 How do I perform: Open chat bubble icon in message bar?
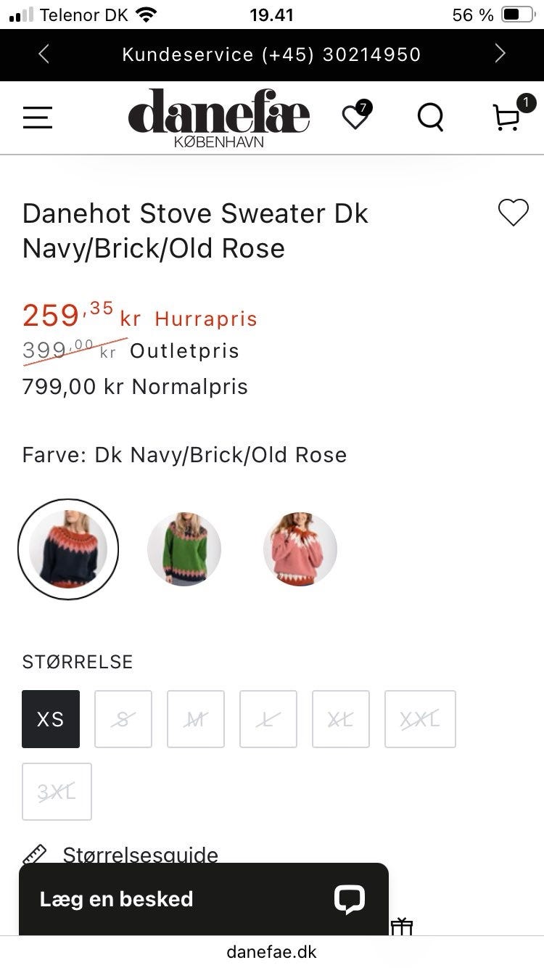pos(349,899)
